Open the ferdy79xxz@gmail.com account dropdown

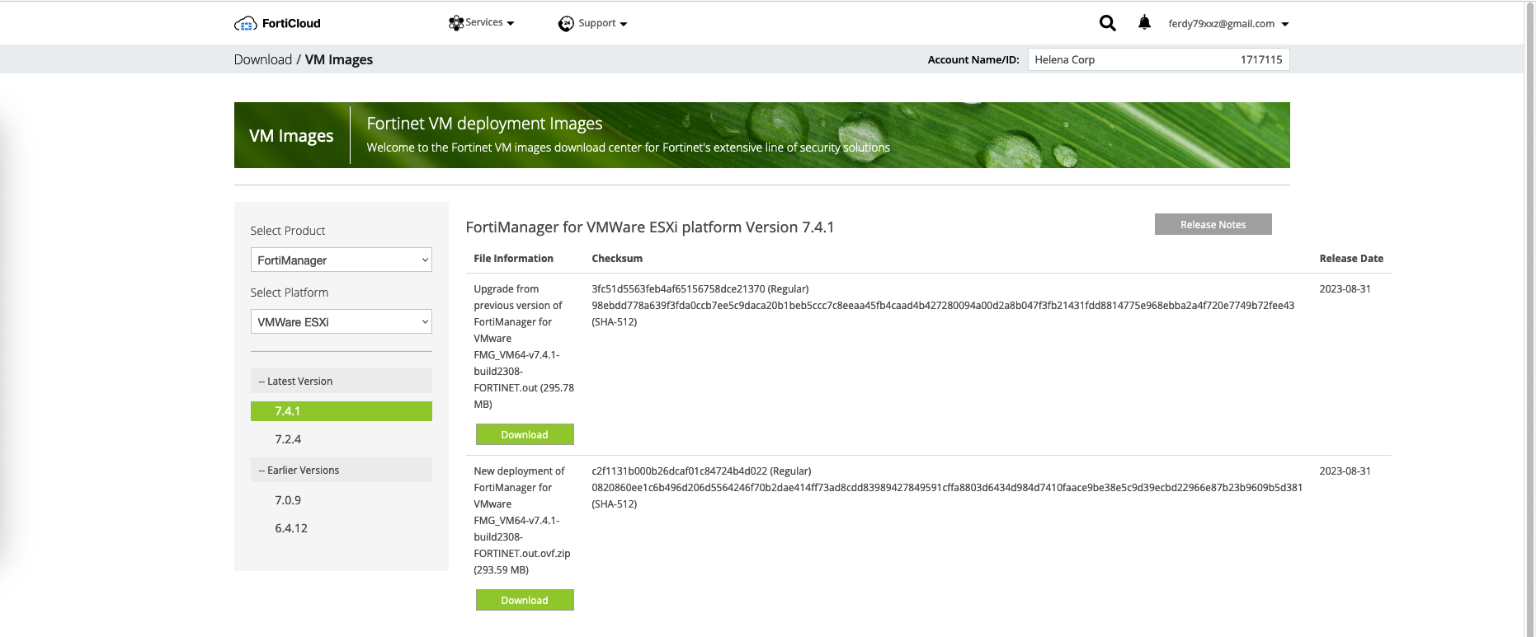pos(1227,24)
